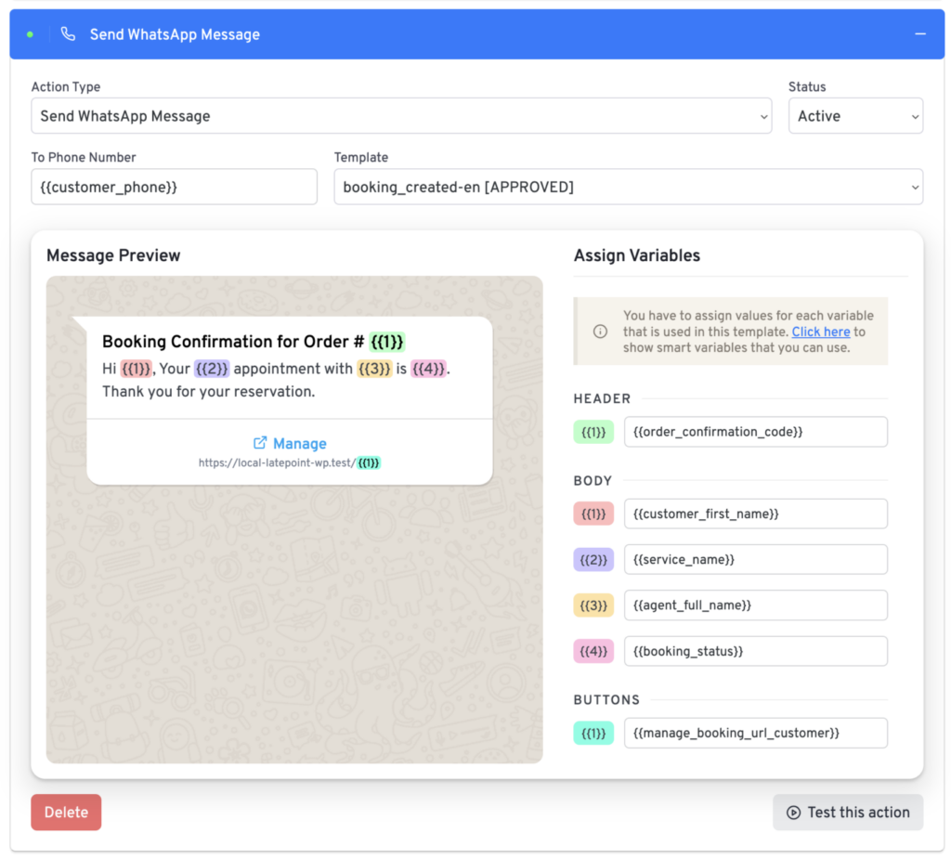
Task: Click the Manage button in message preview
Action: tap(299, 444)
